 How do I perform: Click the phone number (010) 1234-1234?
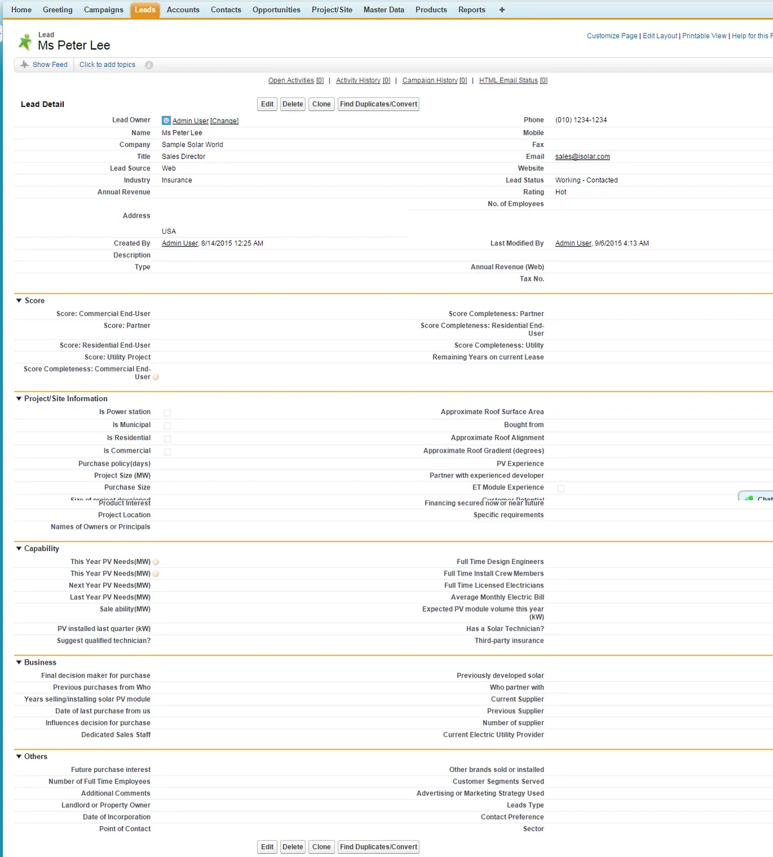[581, 120]
